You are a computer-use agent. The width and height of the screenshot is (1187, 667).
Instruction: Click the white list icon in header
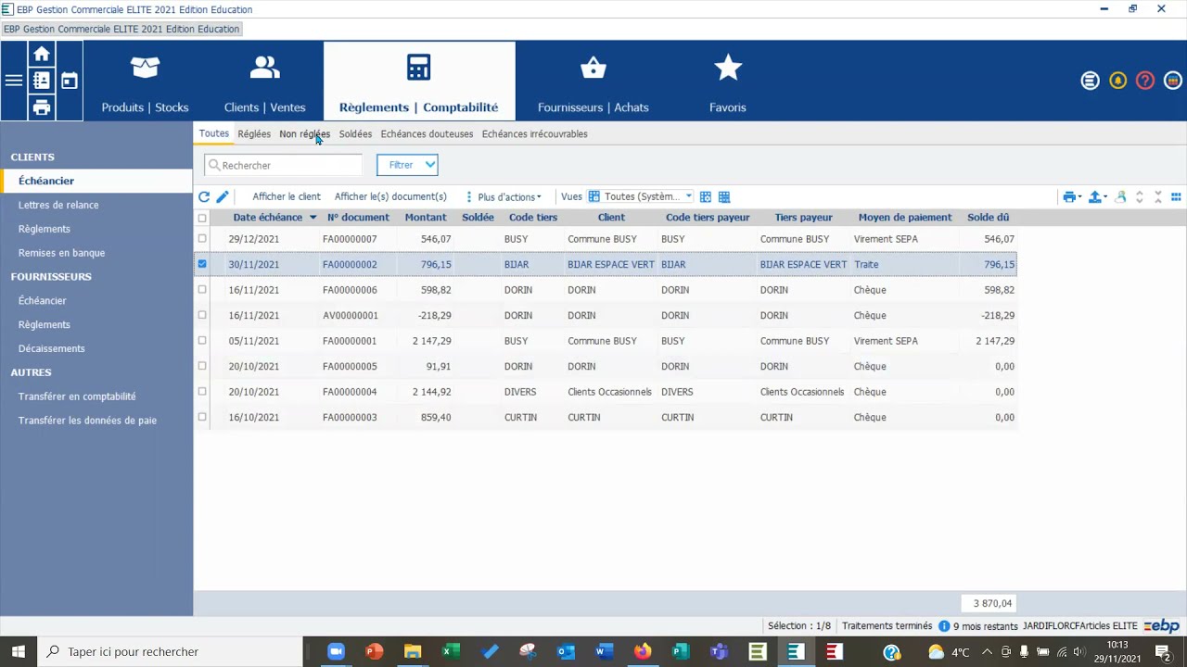coord(1091,81)
